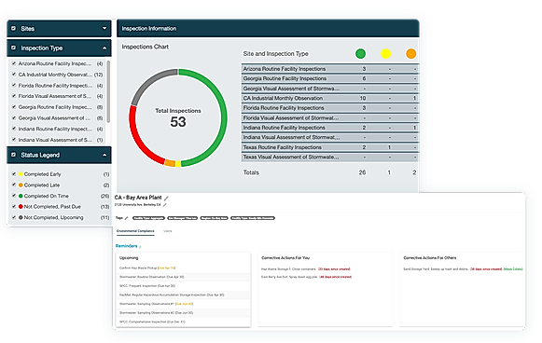Click the yellow Completed Early legend dot

pos(21,174)
